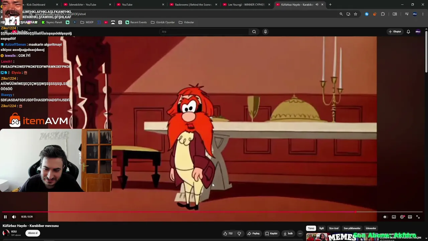Close the Lee Youngji tab
Viewport: 428px width, 241px height.
click(269, 5)
